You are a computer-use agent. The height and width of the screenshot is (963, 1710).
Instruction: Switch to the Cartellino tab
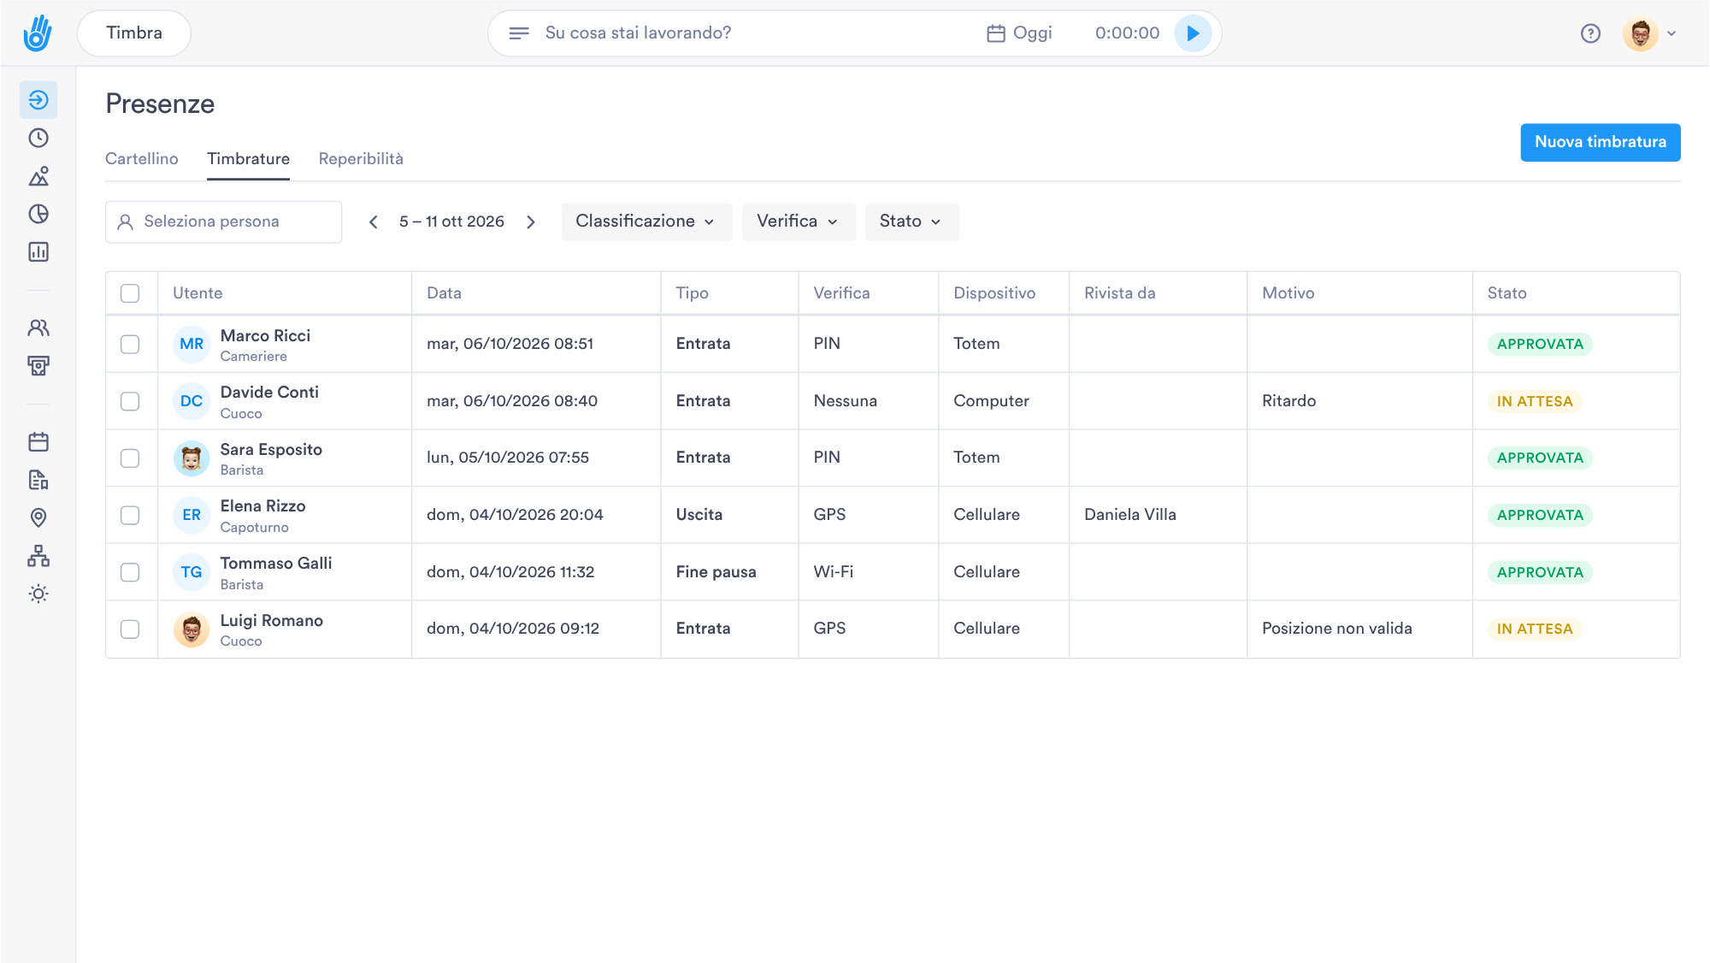click(142, 159)
